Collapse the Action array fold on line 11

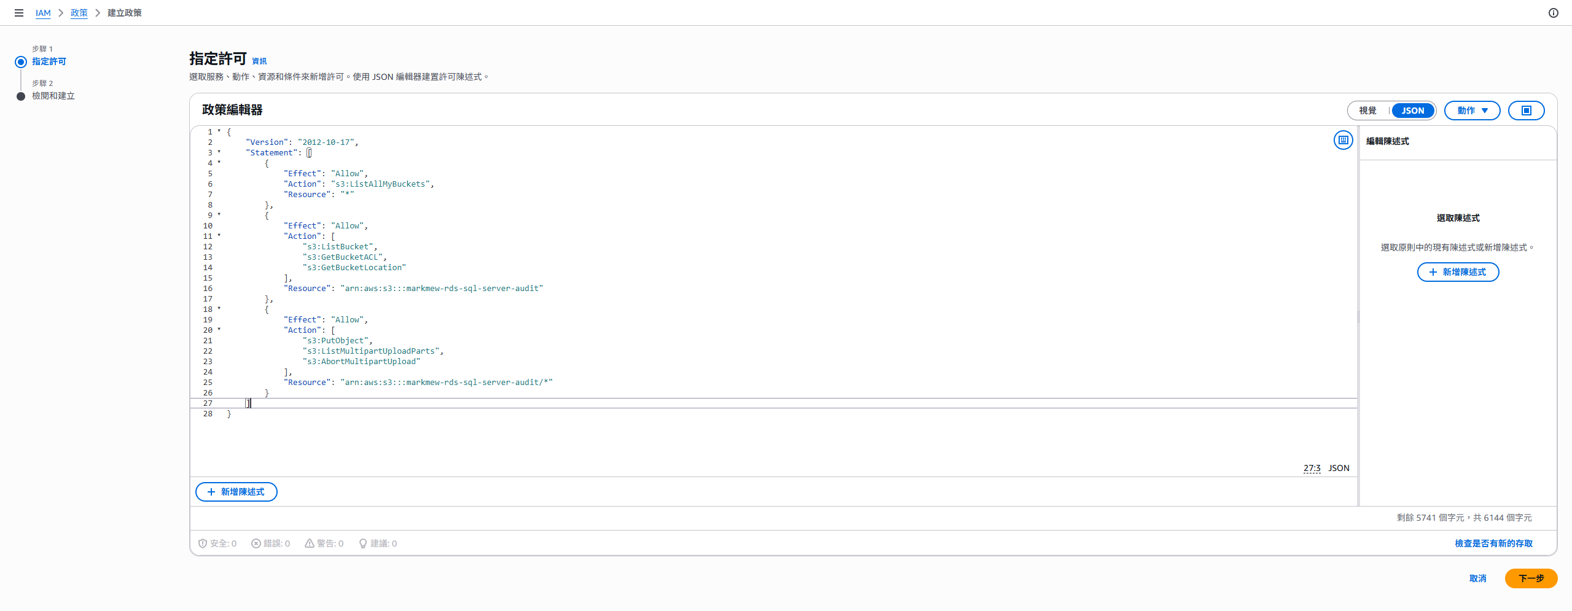219,235
